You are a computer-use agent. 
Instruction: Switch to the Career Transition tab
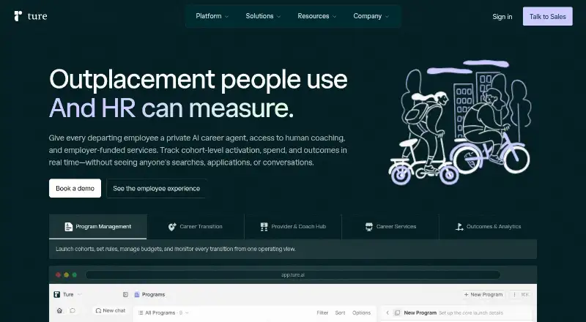tap(196, 227)
